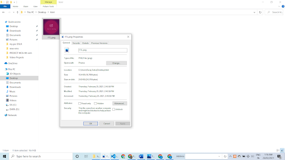Image resolution: width=285 pixels, height=160 pixels.
Task: Click the taskbar search box
Action: click(x=41, y=156)
